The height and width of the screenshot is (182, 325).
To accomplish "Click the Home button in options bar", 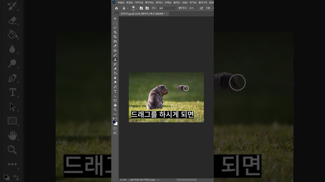I will click(x=116, y=8).
